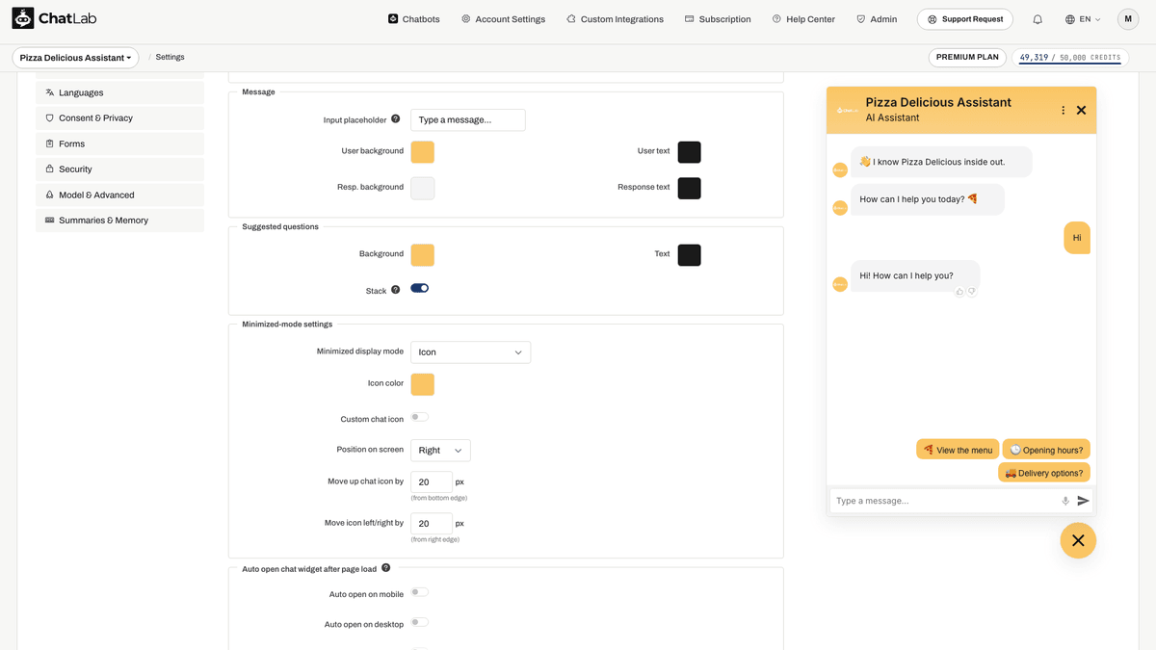Click 'Opening hours?' suggestion

click(x=1046, y=450)
